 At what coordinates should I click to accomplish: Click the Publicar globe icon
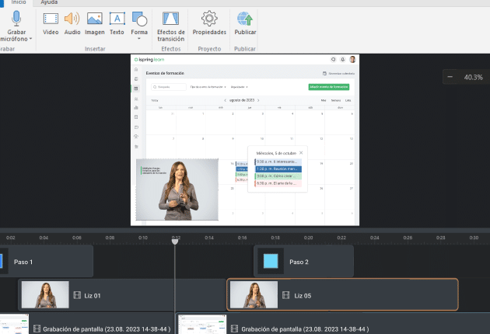(245, 19)
